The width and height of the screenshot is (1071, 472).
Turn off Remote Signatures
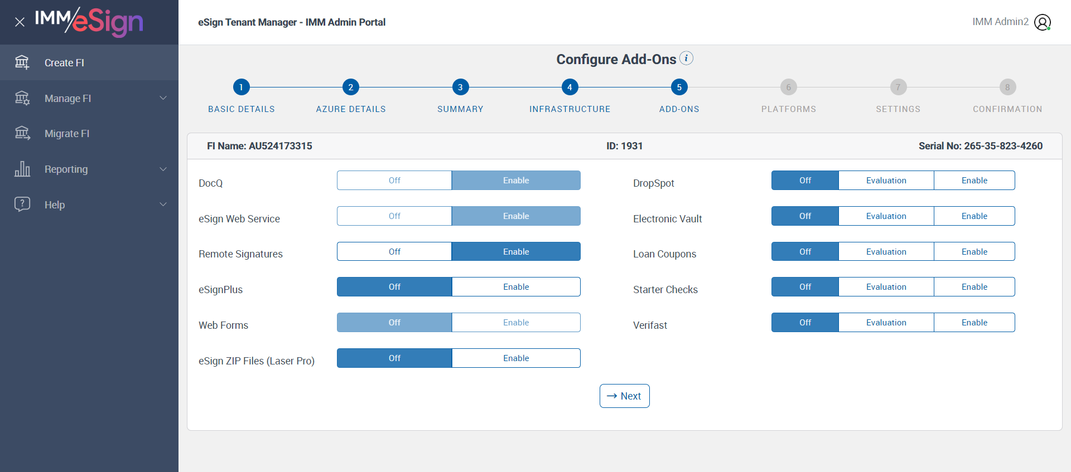coord(394,251)
